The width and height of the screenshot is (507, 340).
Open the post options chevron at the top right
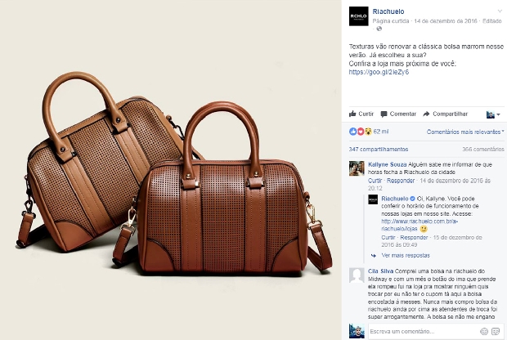500,11
